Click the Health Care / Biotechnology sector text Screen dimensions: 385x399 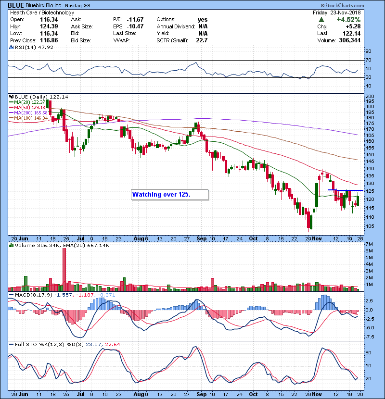click(x=42, y=12)
